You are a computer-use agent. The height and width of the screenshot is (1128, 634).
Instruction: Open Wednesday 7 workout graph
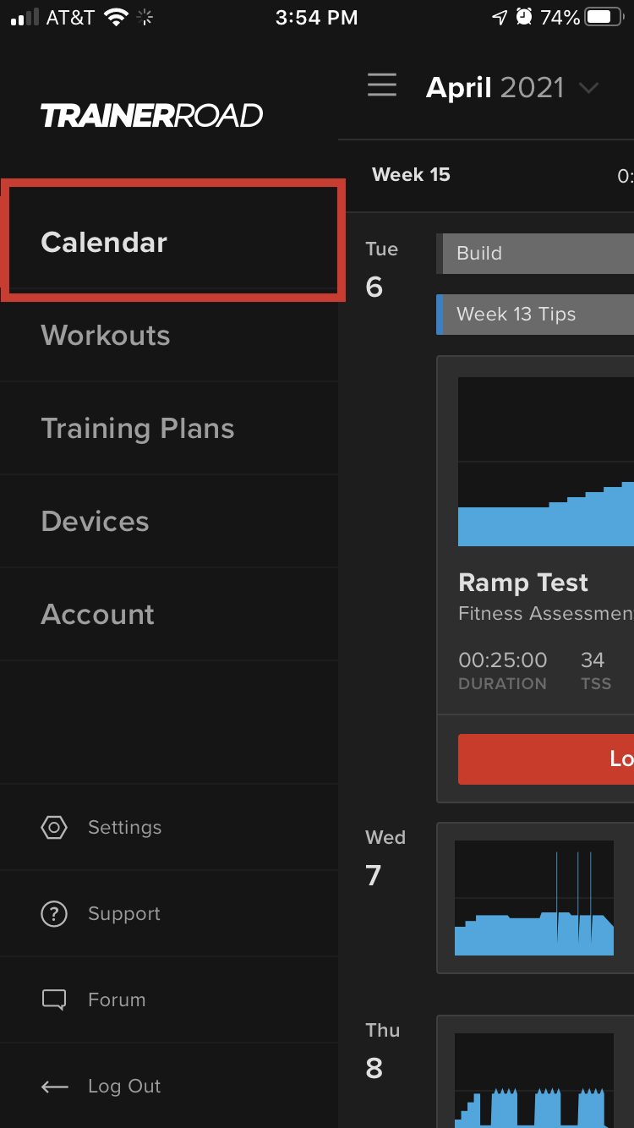click(x=534, y=898)
